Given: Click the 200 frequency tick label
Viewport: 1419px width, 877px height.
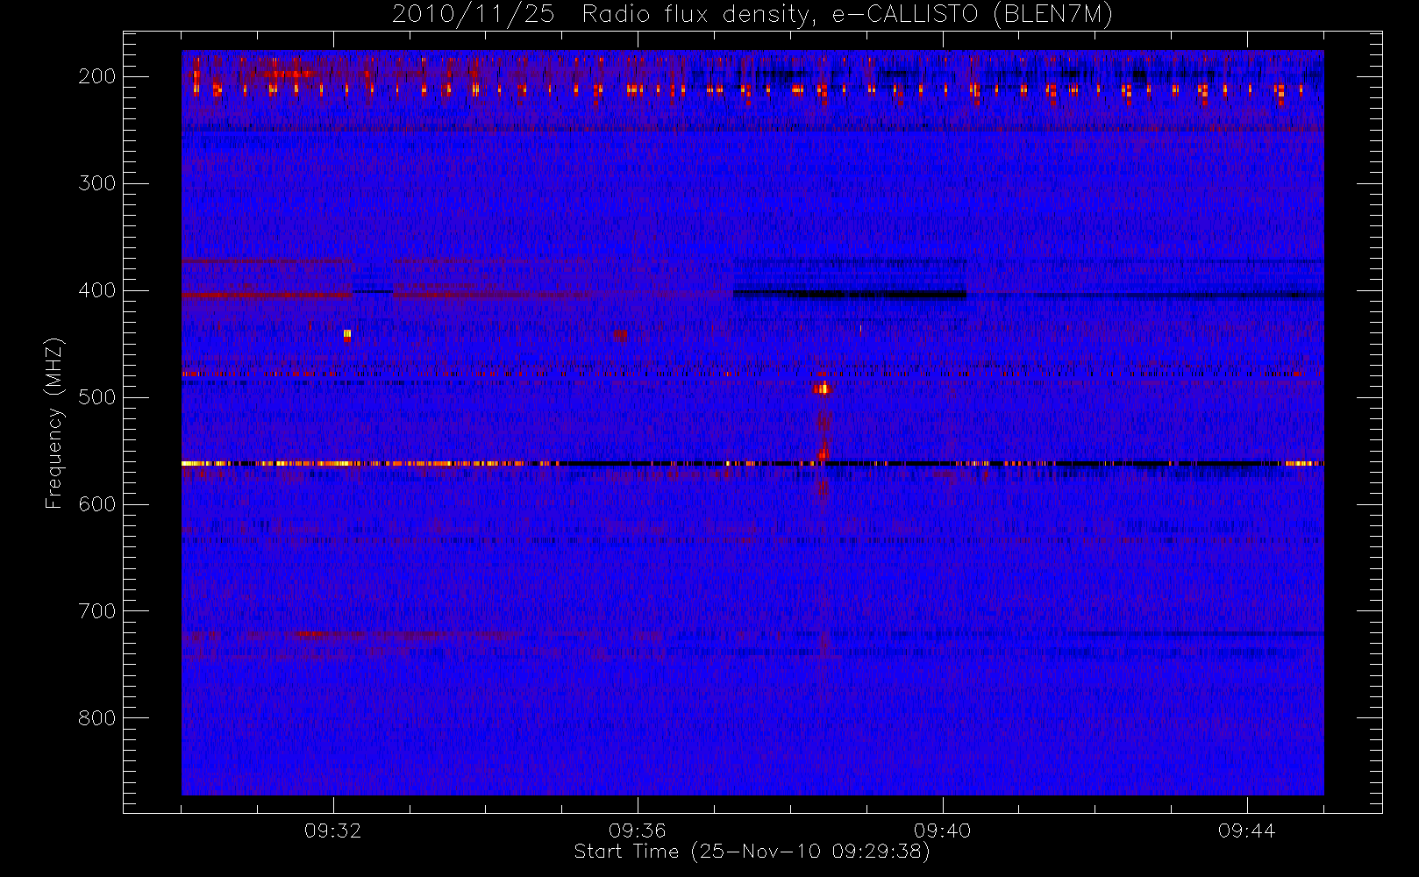Looking at the screenshot, I should click(x=97, y=76).
